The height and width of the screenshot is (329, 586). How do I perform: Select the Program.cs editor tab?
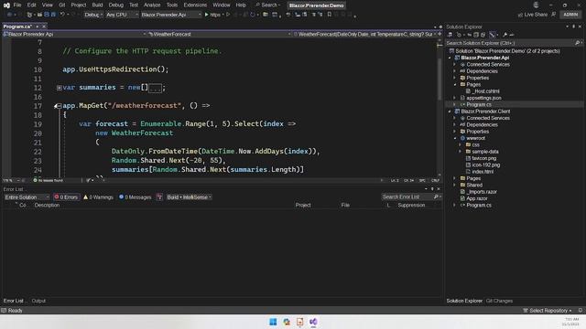click(x=17, y=27)
